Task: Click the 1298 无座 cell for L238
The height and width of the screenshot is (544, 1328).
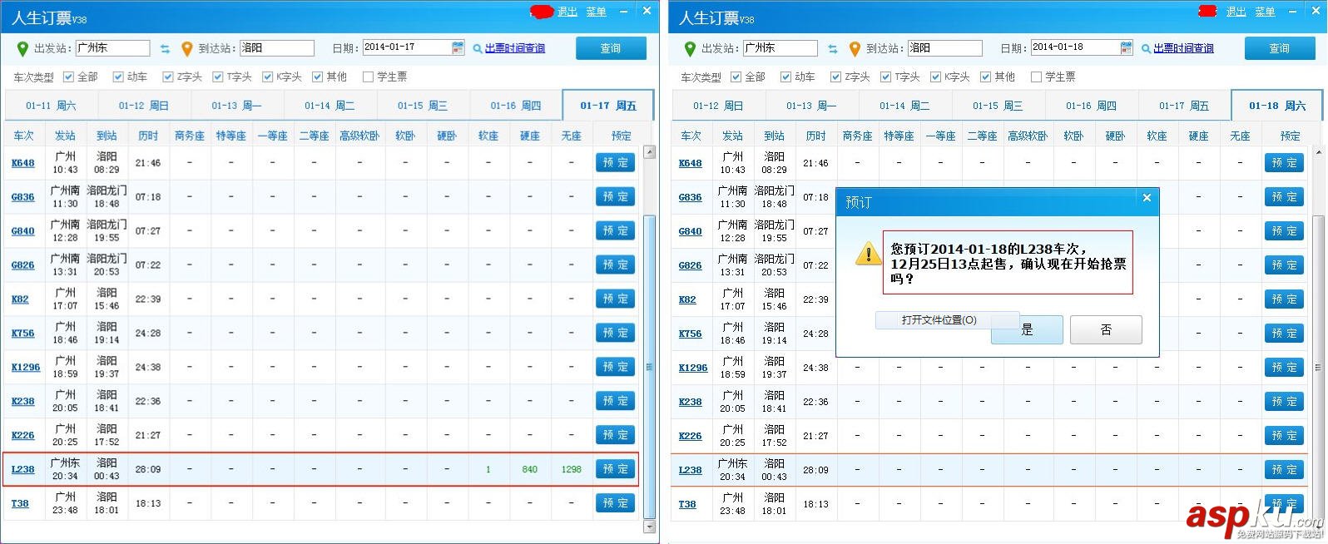Action: coord(572,469)
